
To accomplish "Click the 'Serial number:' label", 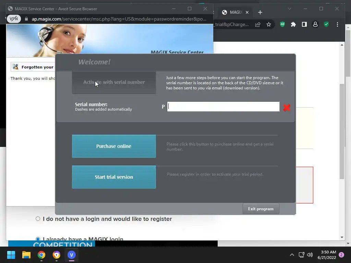I will [x=91, y=104].
